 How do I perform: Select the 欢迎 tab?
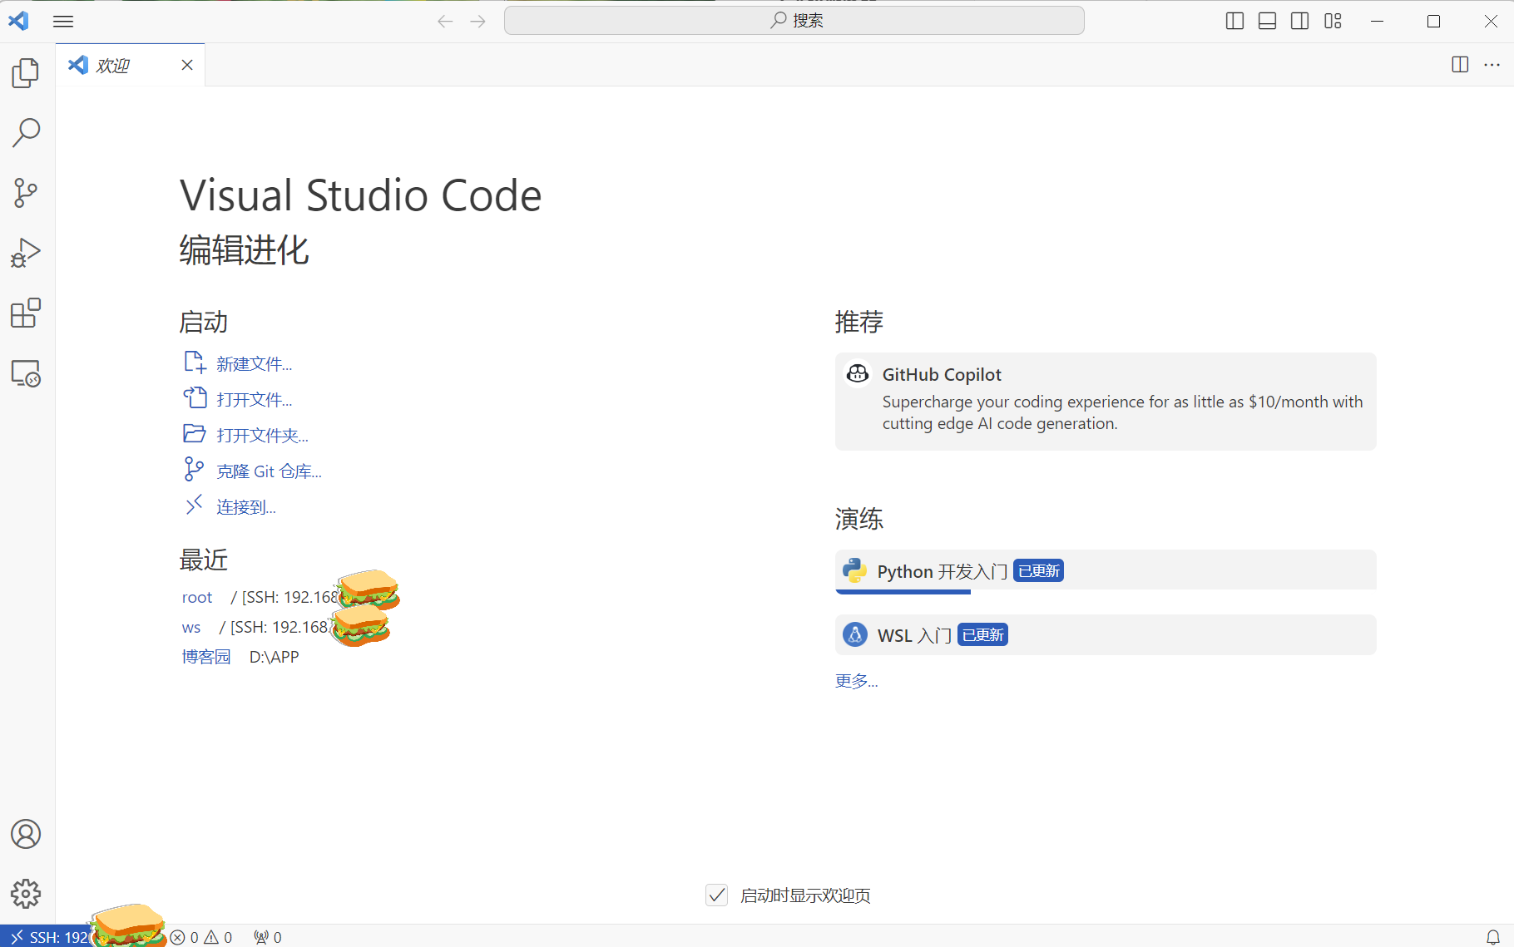click(130, 65)
